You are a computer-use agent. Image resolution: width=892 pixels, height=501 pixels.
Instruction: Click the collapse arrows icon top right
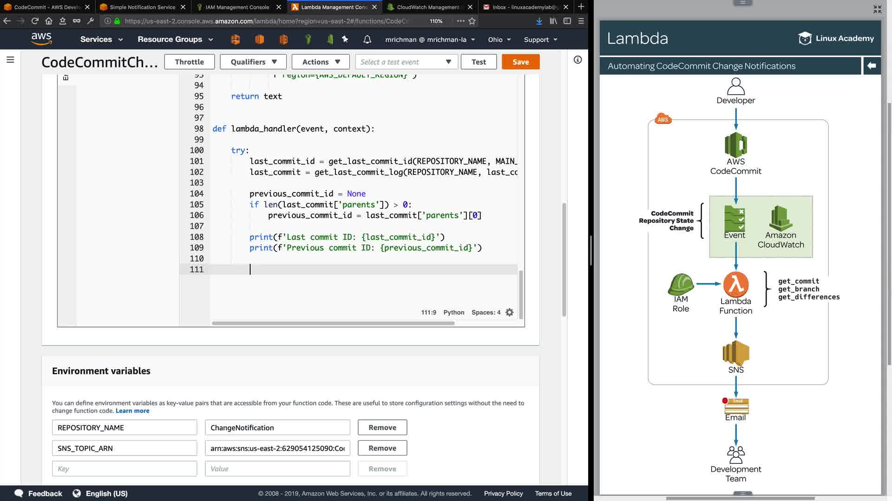pyautogui.click(x=877, y=9)
